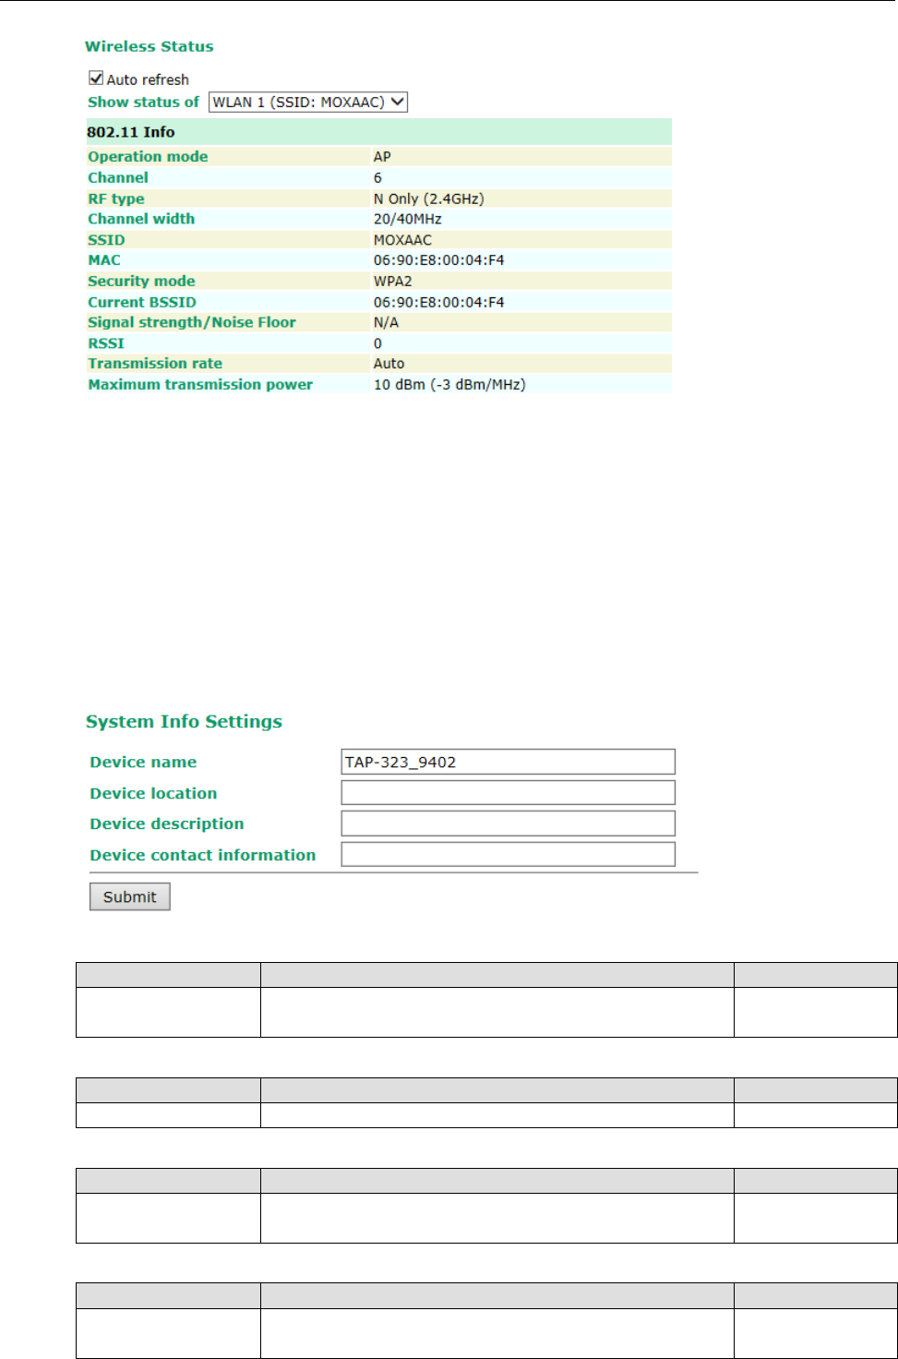Select the Current BSSID address value
This screenshot has width=898, height=1359.
click(438, 302)
